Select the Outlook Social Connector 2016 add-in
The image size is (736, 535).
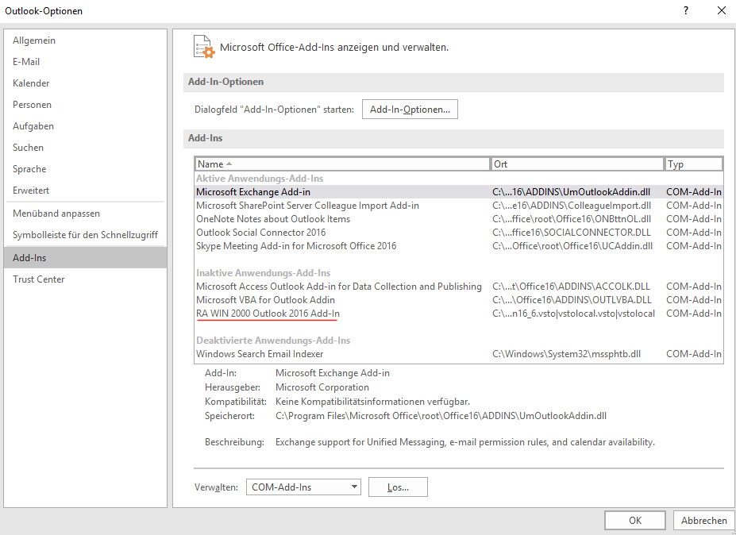coord(254,232)
